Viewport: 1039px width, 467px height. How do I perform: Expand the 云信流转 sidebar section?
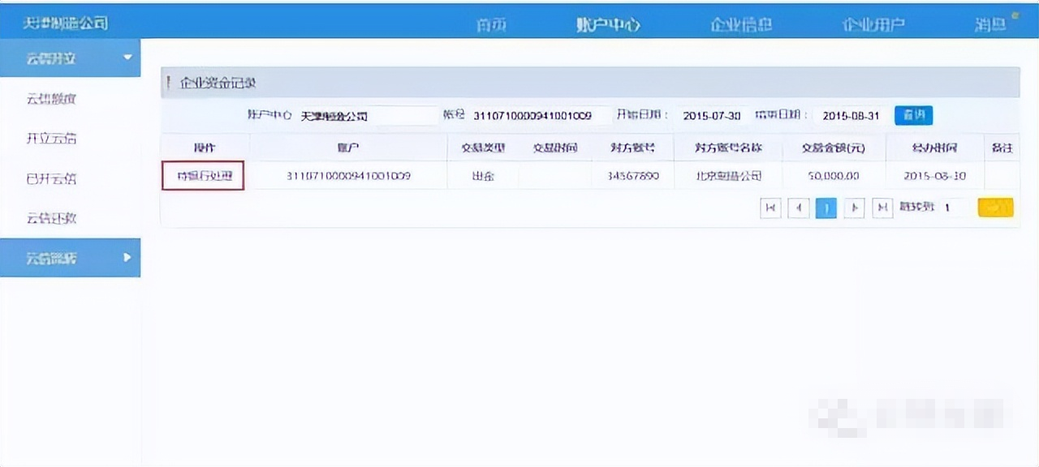click(x=70, y=258)
